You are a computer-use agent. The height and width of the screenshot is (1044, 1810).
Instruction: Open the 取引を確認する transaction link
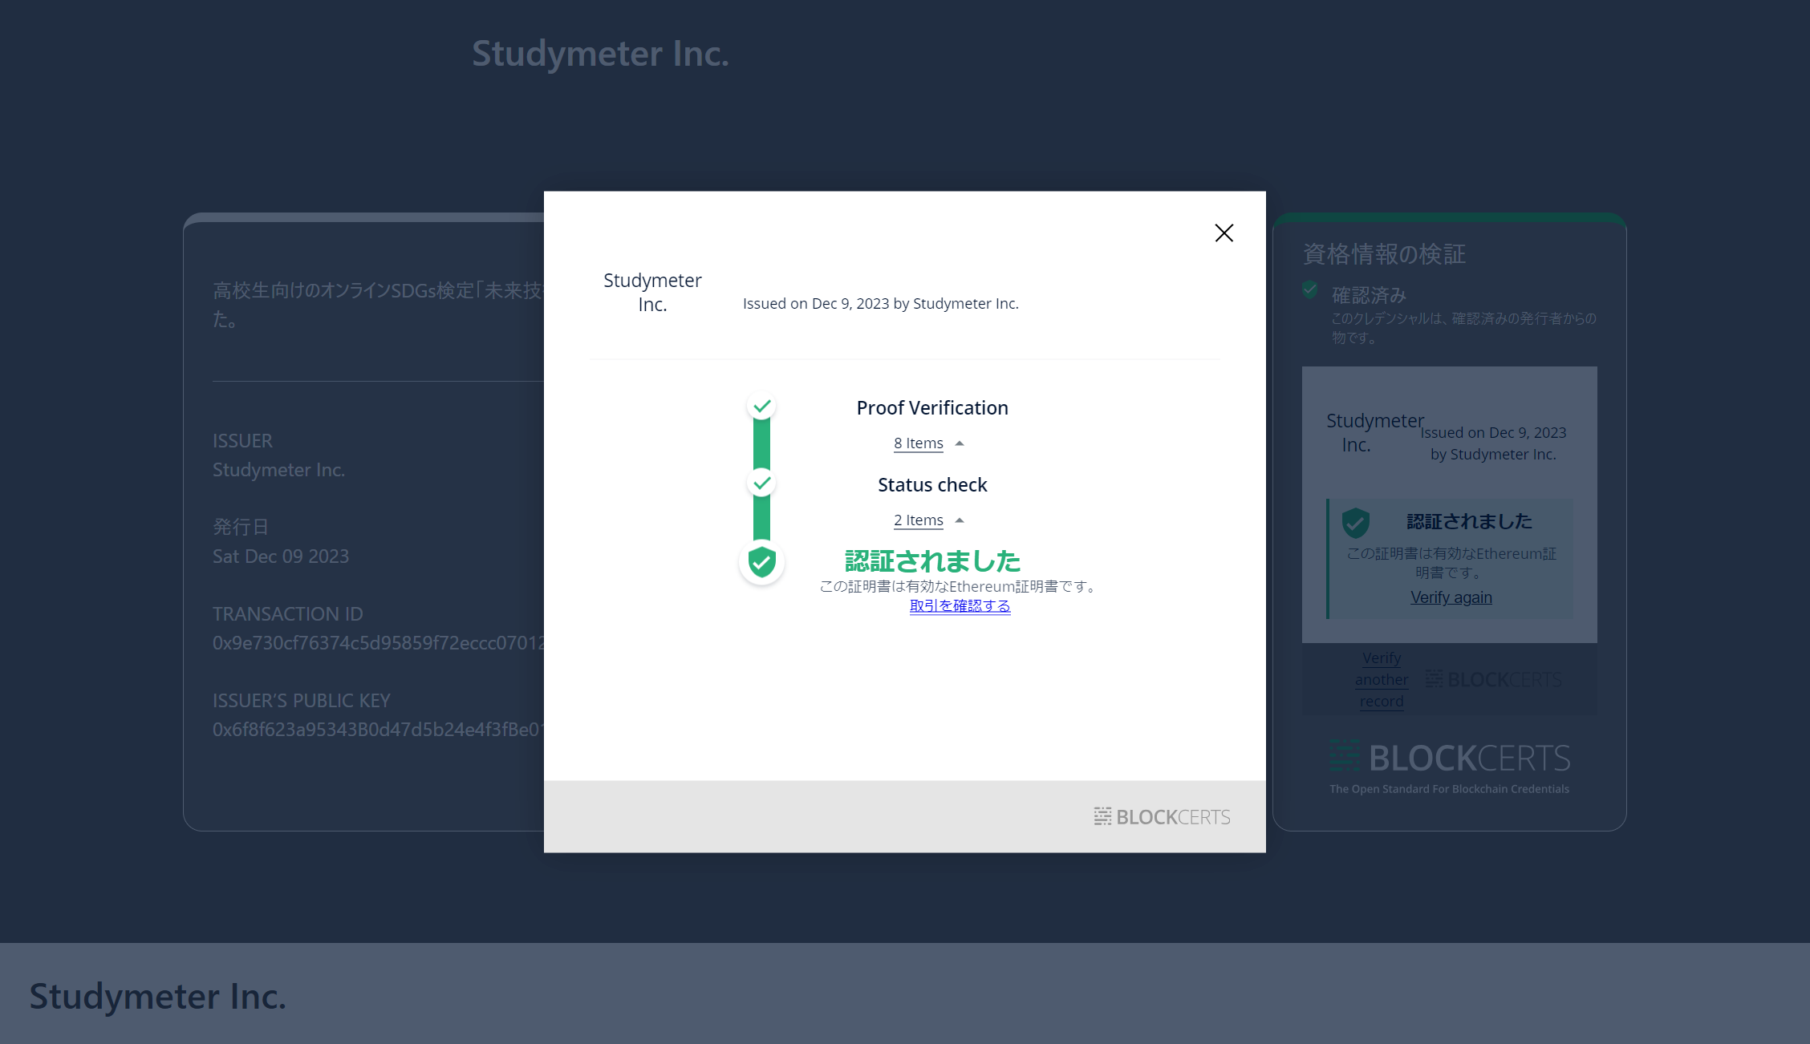(x=960, y=606)
